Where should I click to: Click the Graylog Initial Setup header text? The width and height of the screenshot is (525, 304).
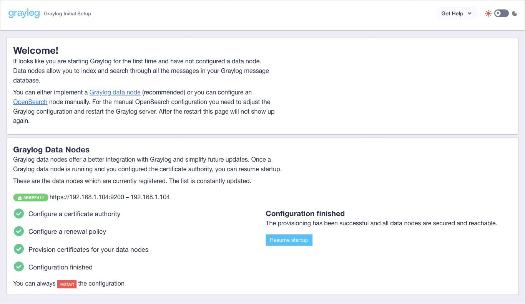pos(67,13)
